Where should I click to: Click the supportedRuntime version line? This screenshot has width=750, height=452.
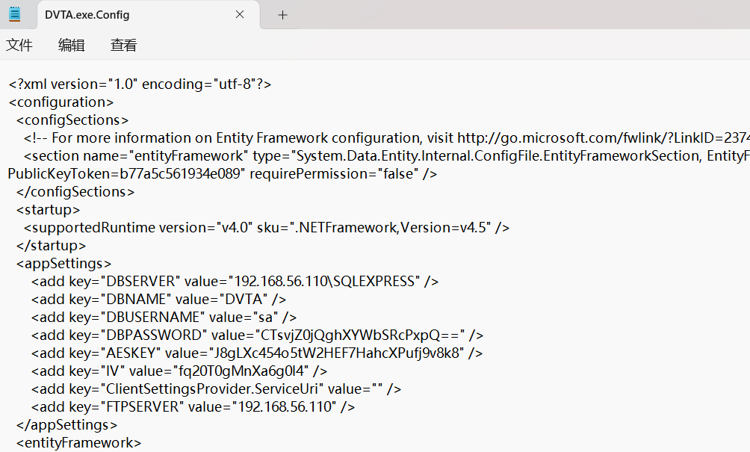(x=266, y=228)
